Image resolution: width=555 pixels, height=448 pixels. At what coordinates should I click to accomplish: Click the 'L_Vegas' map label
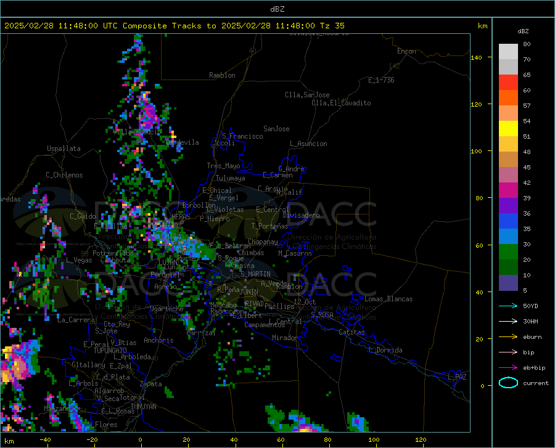click(x=79, y=260)
